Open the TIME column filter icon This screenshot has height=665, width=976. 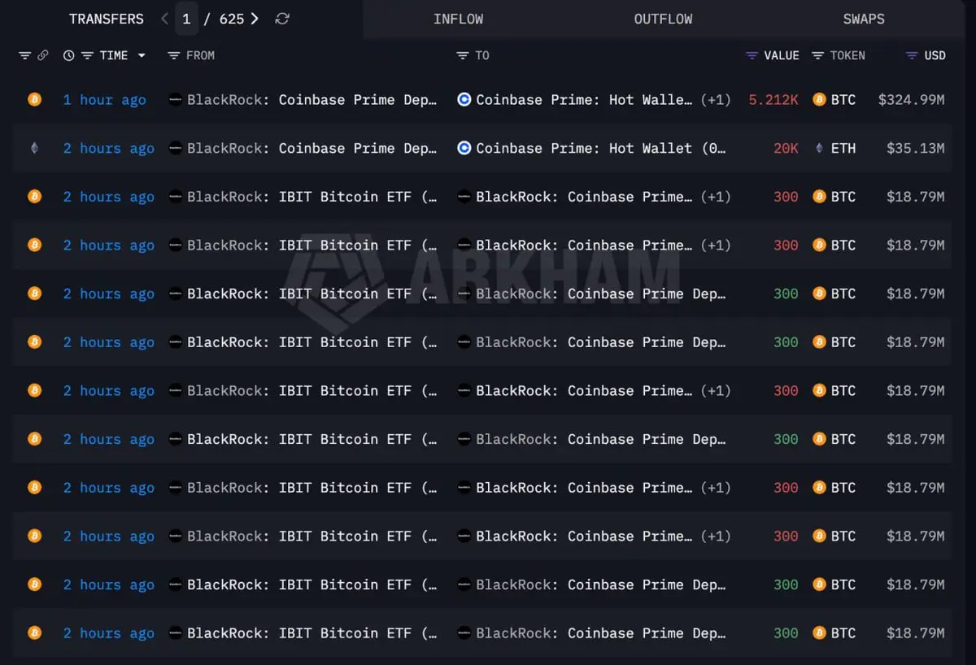pyautogui.click(x=87, y=55)
